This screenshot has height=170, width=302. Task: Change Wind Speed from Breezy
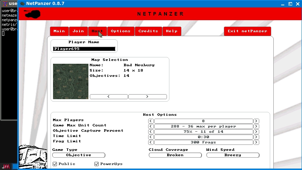(x=233, y=155)
